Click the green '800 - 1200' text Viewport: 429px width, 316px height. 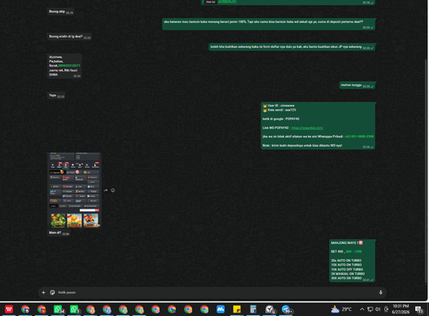pyautogui.click(x=353, y=252)
